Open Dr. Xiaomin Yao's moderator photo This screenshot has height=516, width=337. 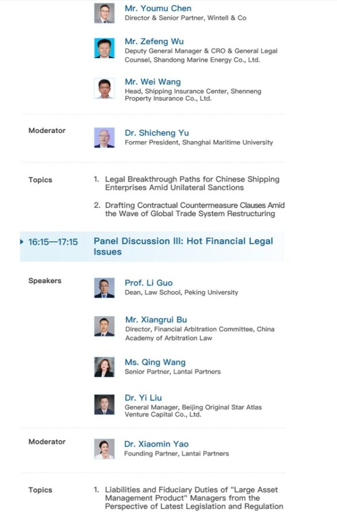[x=104, y=449]
